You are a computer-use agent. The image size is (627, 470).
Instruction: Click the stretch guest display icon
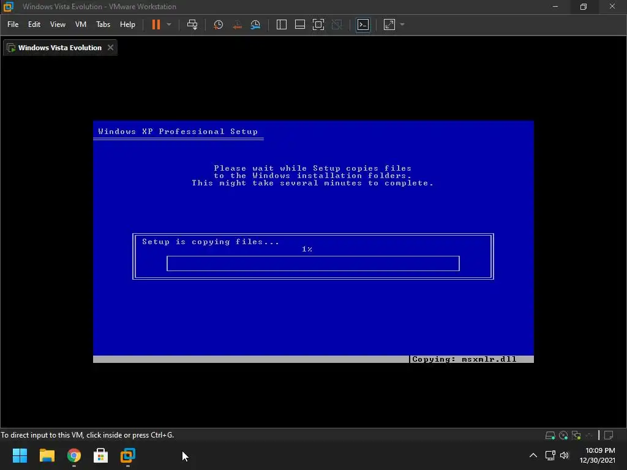(x=389, y=24)
